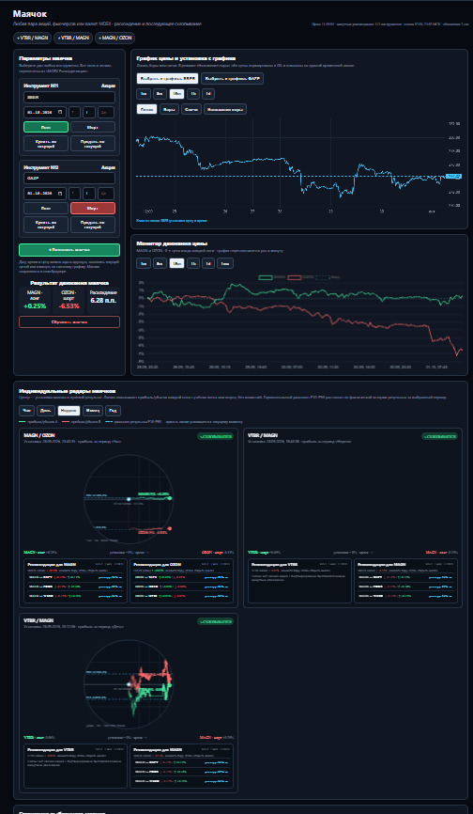The image size is (473, 814).
Task: Select Шорт for Инструмент №1
Action: [x=93, y=127]
